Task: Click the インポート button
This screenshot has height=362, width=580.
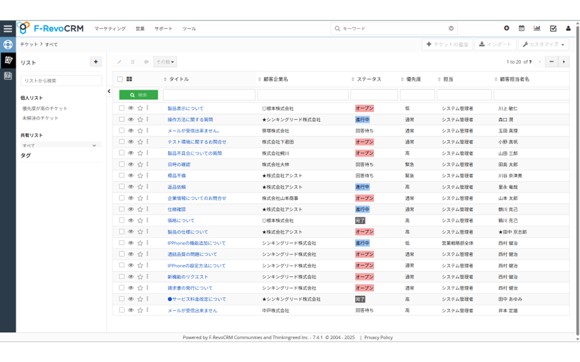Action: [x=495, y=44]
